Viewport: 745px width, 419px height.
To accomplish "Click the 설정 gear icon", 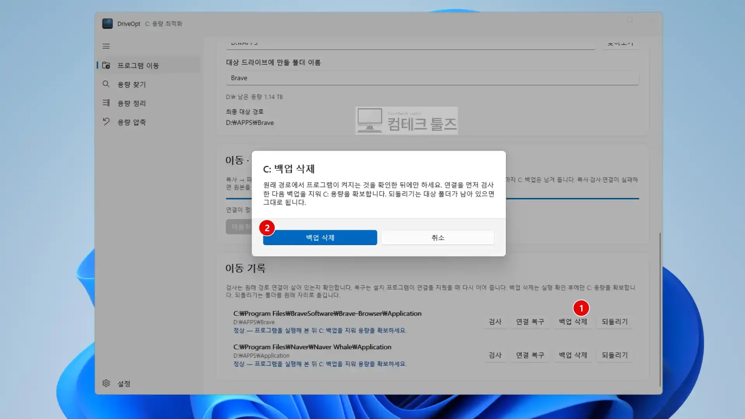I will coord(106,383).
